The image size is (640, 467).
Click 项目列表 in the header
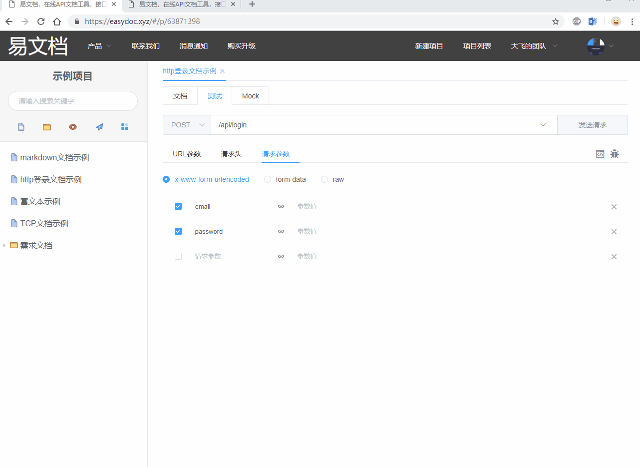477,46
